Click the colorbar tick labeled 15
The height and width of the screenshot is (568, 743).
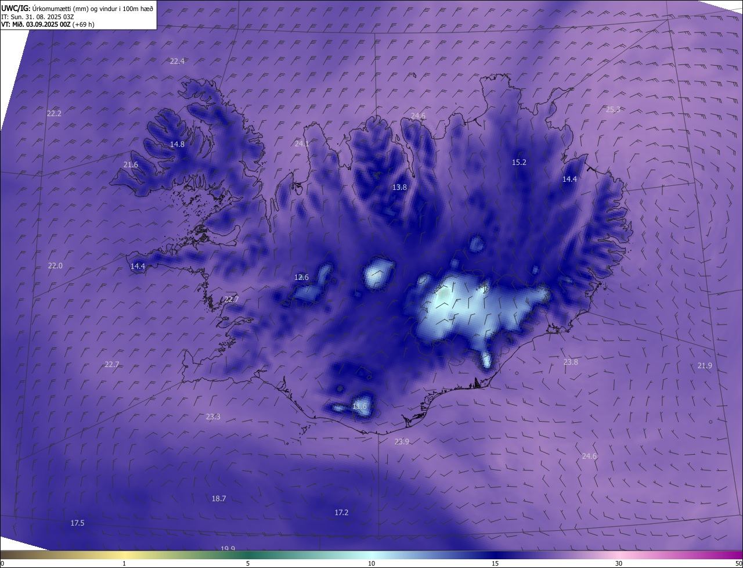495,564
